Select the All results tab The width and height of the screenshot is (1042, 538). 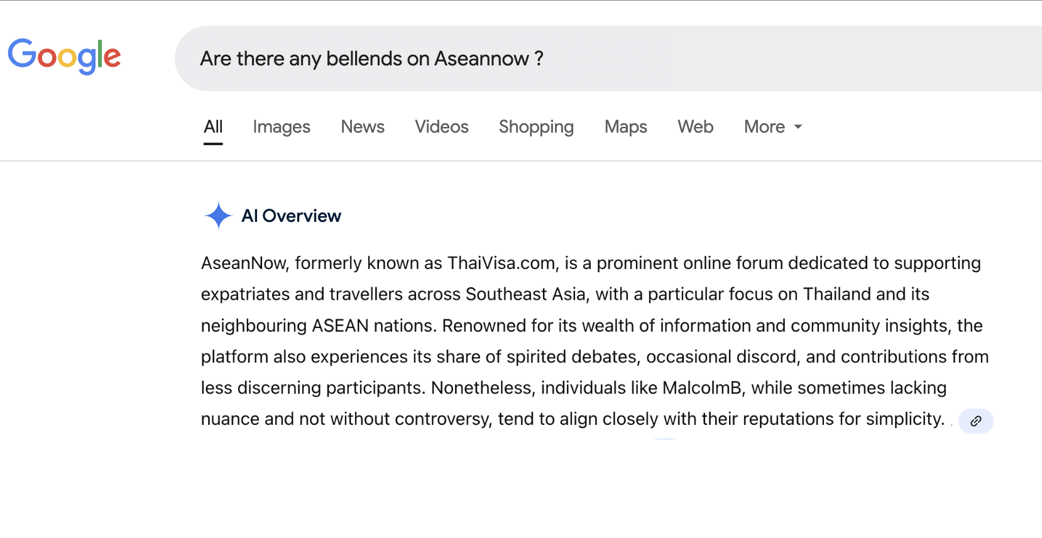click(x=213, y=127)
